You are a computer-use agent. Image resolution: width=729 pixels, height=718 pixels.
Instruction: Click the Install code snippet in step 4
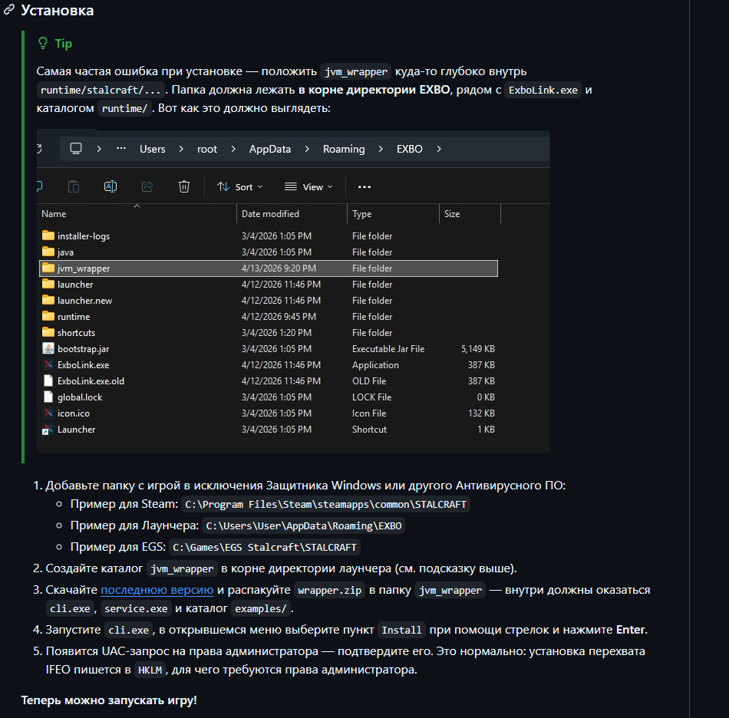click(401, 630)
